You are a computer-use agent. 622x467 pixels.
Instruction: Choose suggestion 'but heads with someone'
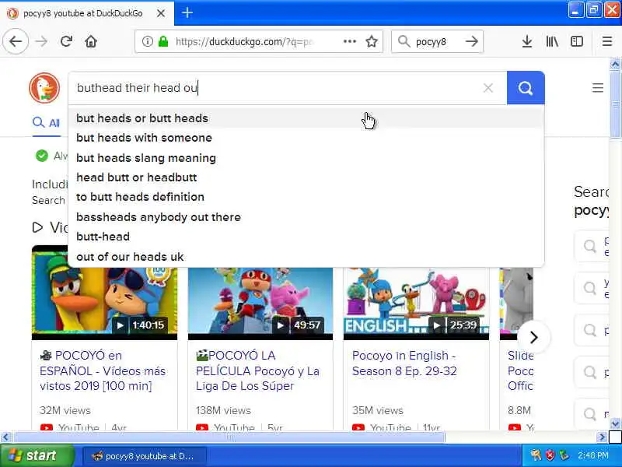pyautogui.click(x=306, y=138)
